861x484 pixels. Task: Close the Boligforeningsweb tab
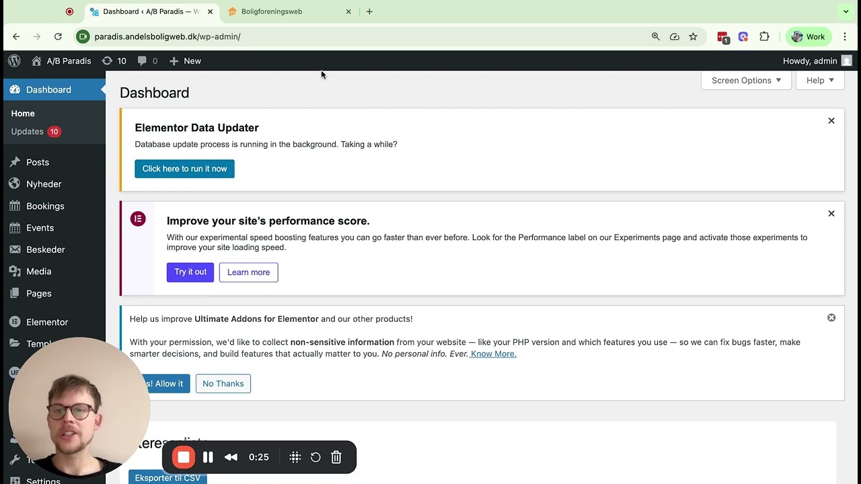(348, 11)
